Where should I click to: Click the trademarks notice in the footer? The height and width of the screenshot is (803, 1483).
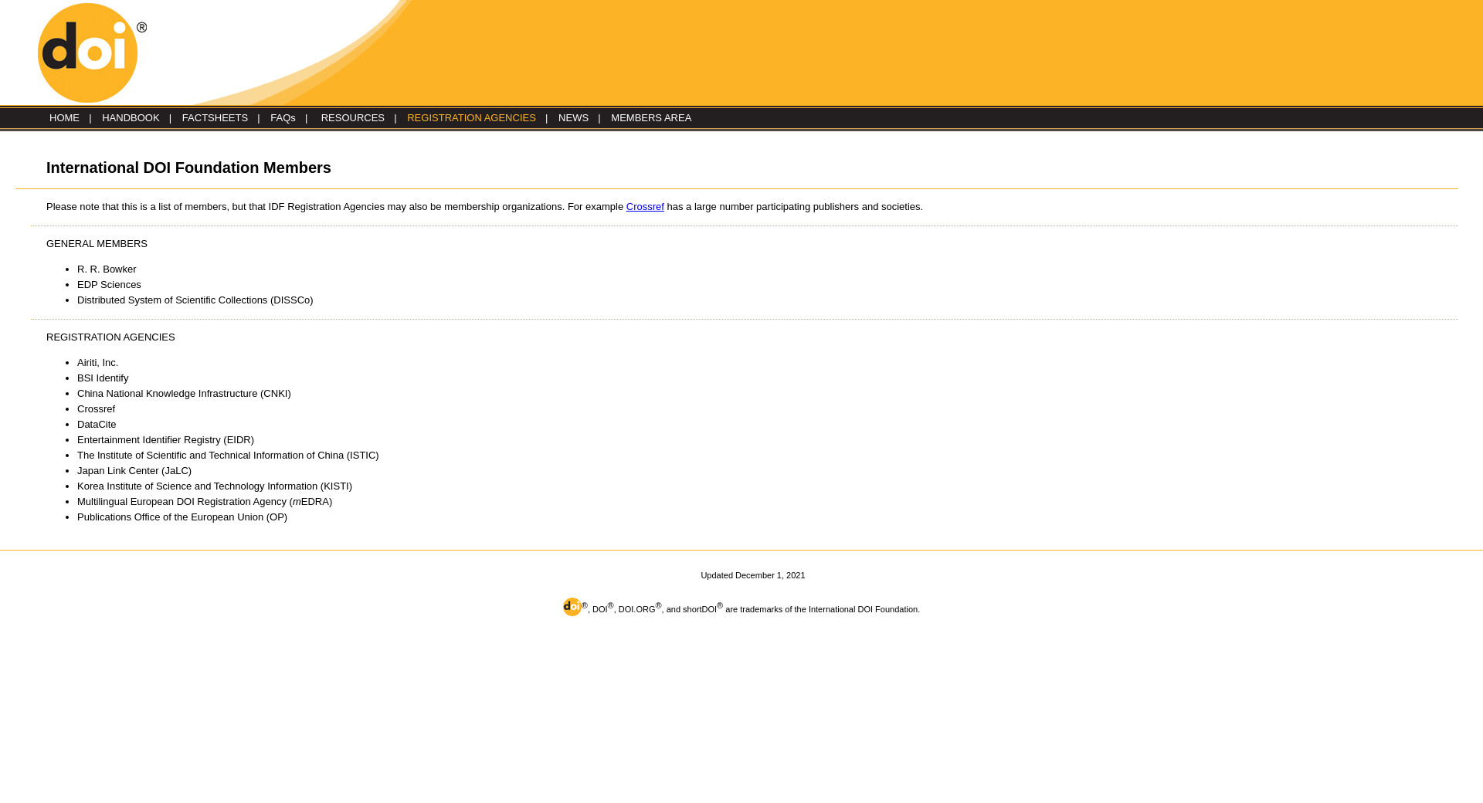point(741,608)
